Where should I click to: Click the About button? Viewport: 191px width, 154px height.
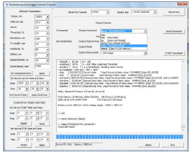pos(148,145)
